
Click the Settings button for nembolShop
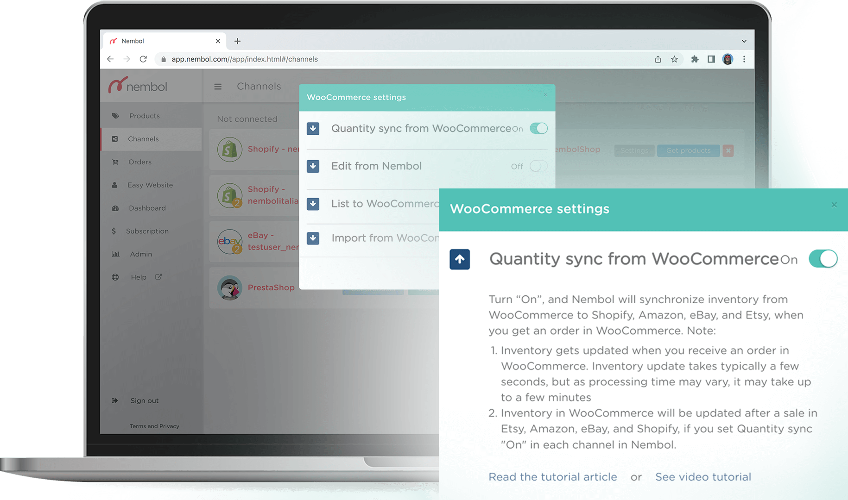(x=634, y=150)
